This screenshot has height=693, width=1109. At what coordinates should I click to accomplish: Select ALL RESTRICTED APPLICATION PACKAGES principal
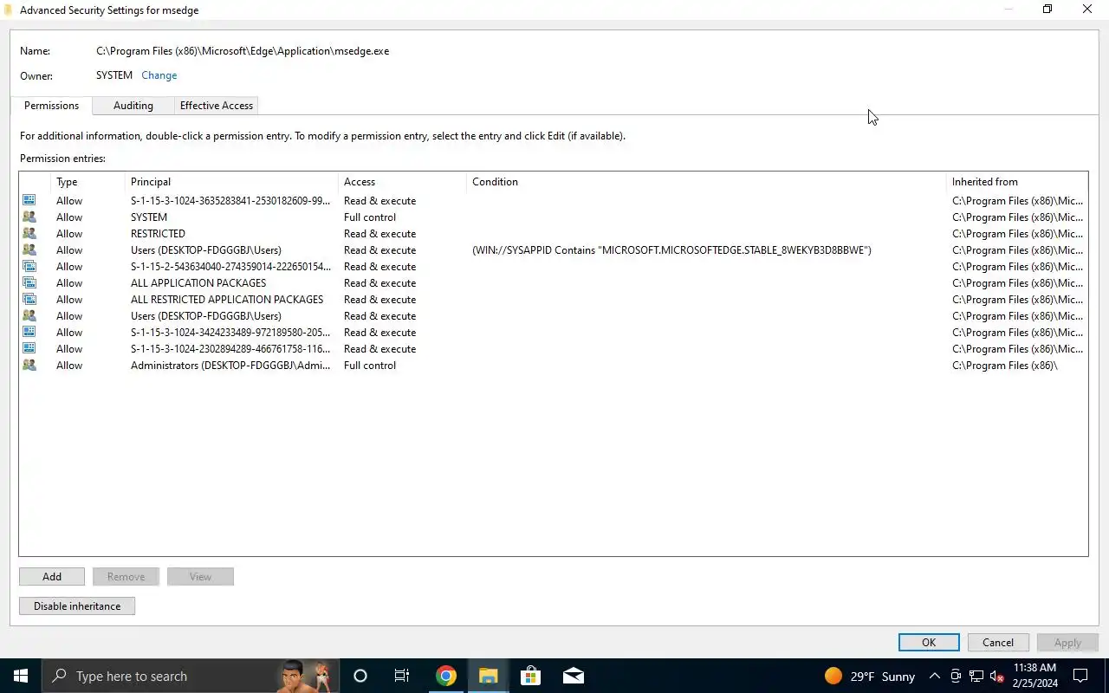tap(227, 300)
